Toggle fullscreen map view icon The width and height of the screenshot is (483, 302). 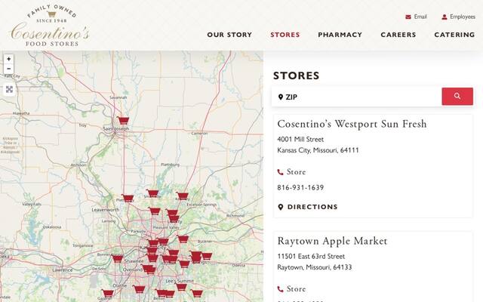click(x=9, y=89)
